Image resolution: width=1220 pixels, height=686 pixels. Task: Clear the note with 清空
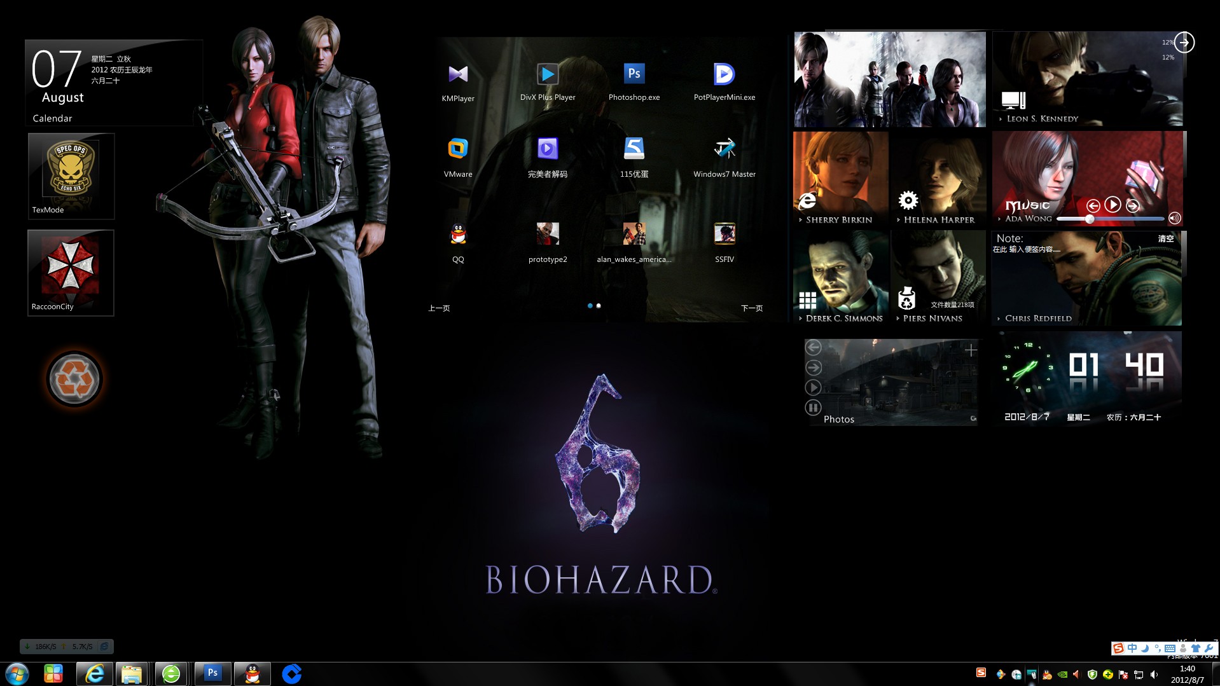click(1166, 238)
